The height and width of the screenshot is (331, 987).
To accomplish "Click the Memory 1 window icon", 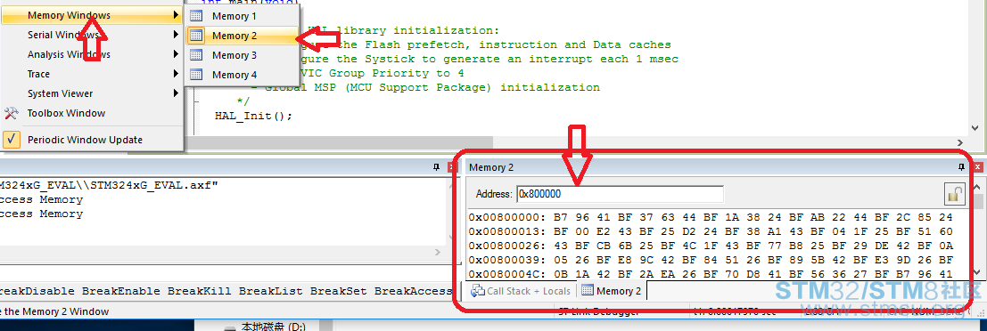I will pos(196,16).
